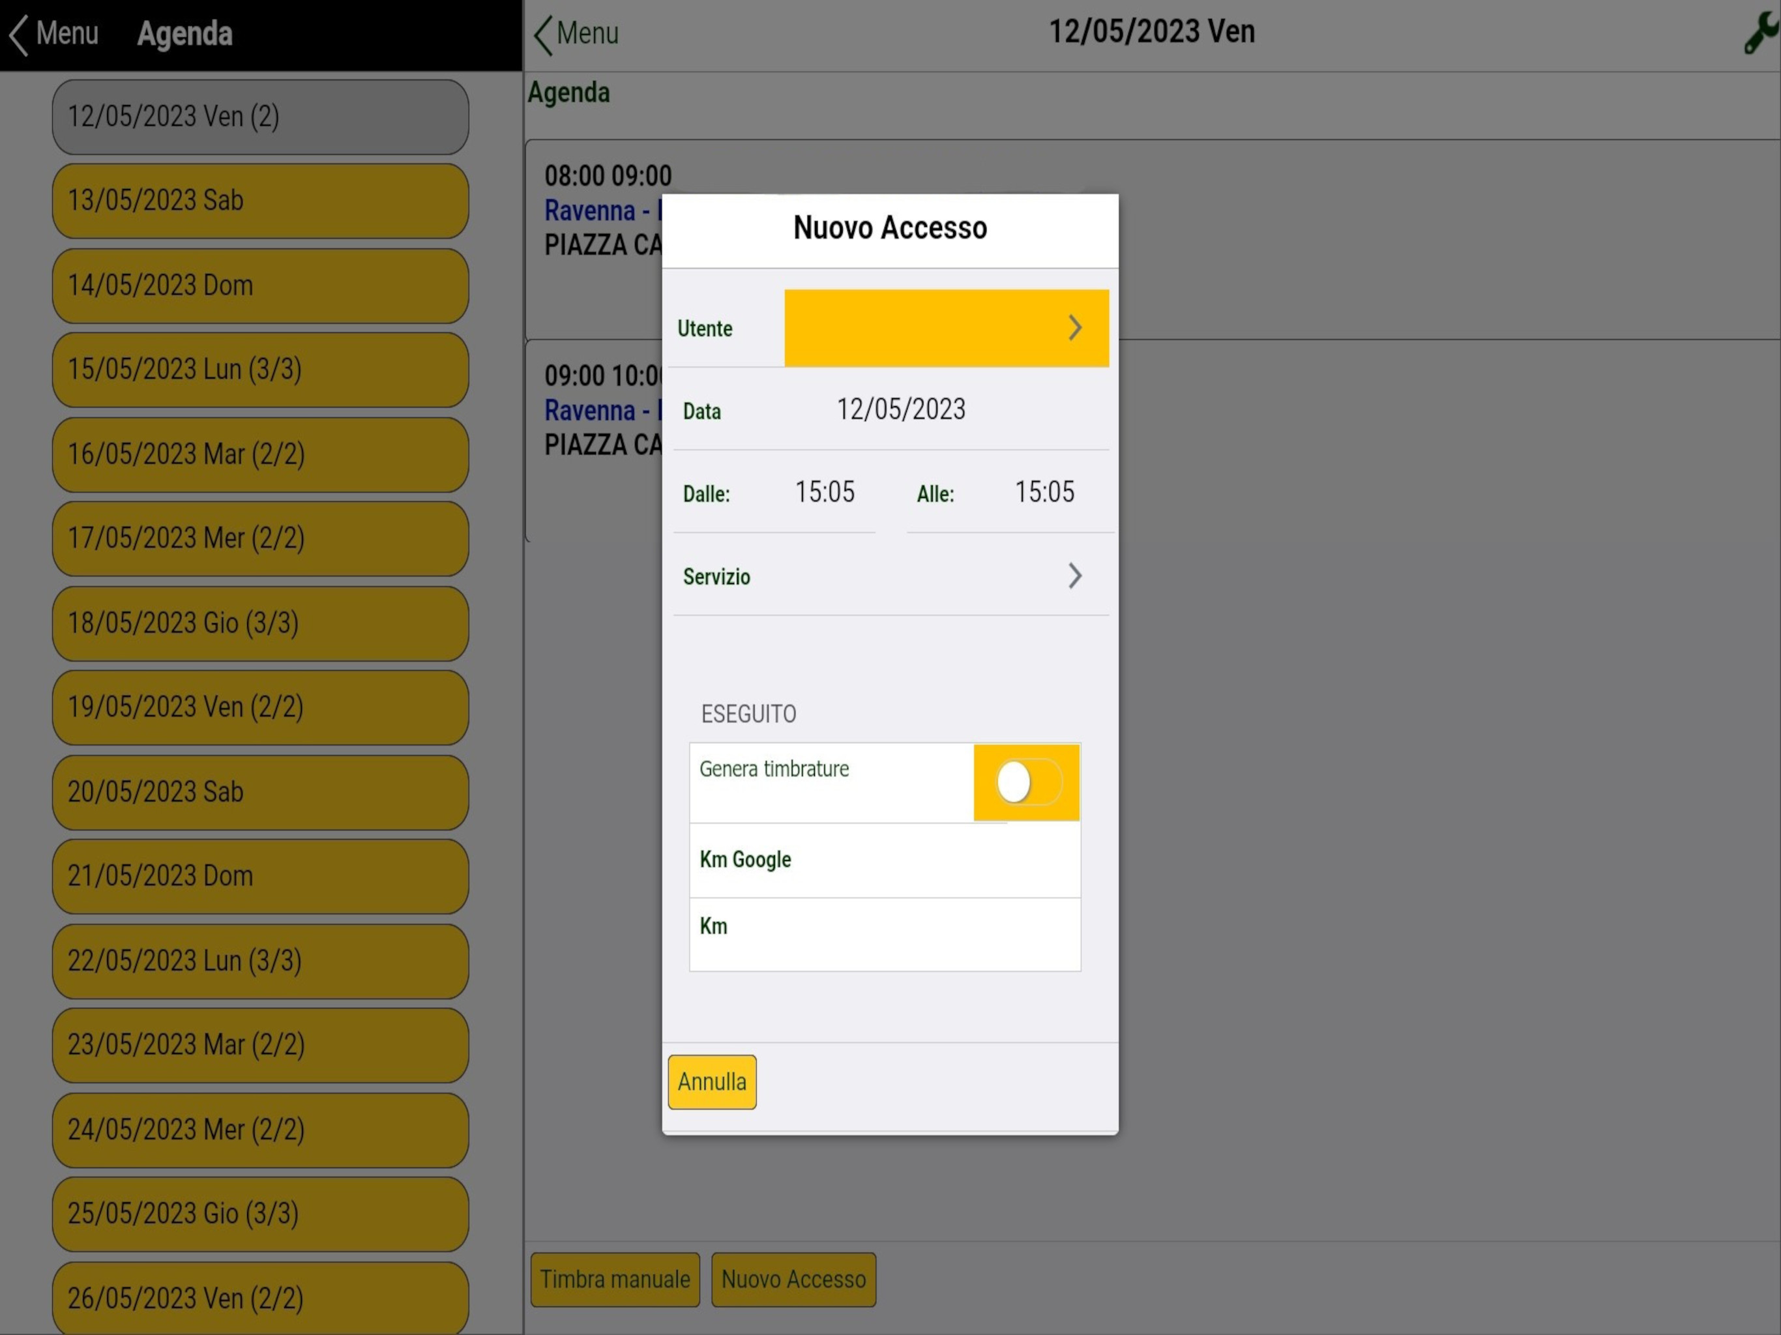Open 23/05/2023 Mar (2/2) day

(x=260, y=1045)
